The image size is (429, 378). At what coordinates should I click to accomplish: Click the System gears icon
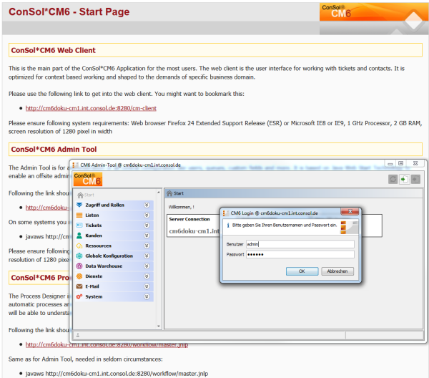pyautogui.click(x=79, y=296)
